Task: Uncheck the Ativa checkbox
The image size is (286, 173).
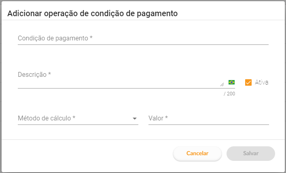Action: (x=248, y=82)
